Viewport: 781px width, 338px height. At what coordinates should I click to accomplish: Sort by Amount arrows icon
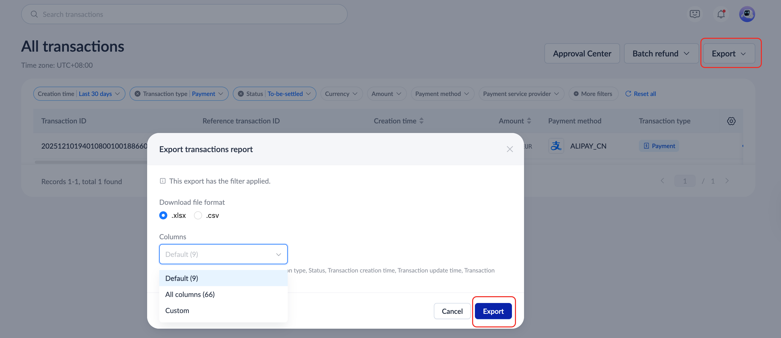point(529,121)
